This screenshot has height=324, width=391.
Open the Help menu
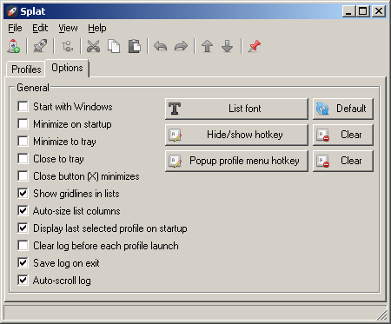click(97, 28)
